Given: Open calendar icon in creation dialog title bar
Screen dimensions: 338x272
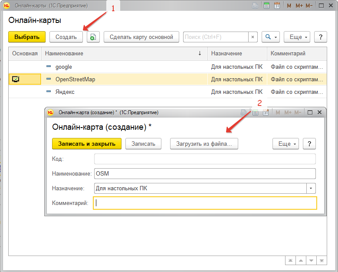Looking at the screenshot, I should 266,112.
